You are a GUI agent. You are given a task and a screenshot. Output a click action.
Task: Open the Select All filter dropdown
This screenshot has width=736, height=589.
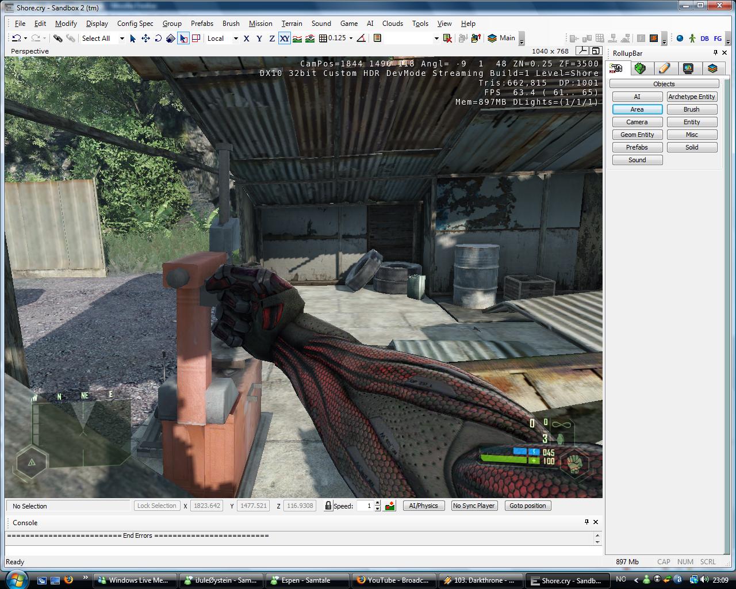pyautogui.click(x=122, y=38)
